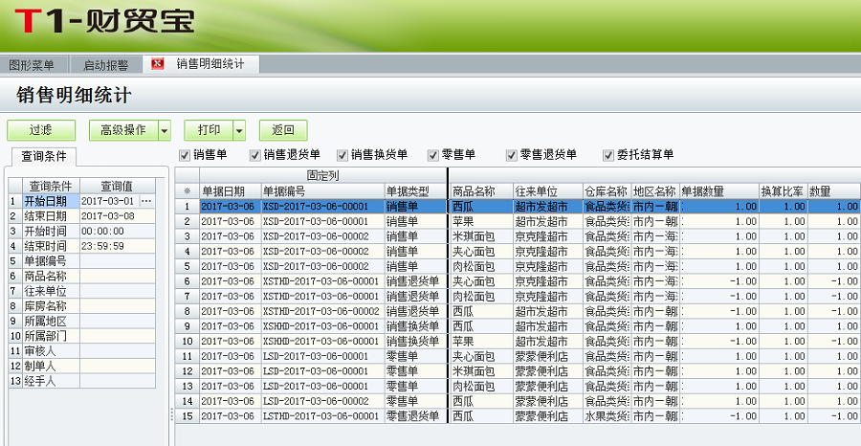
Task: Click the 审核人 query value field
Action: coord(118,350)
